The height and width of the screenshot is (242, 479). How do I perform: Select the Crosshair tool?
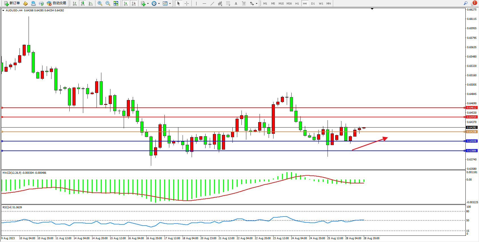(x=187, y=3)
